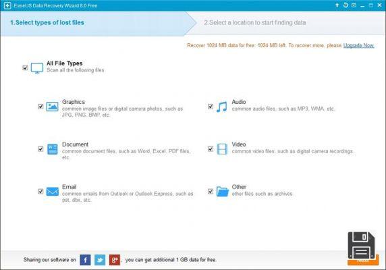The image size is (386, 270).
Task: Click the Video label text
Action: click(239, 144)
